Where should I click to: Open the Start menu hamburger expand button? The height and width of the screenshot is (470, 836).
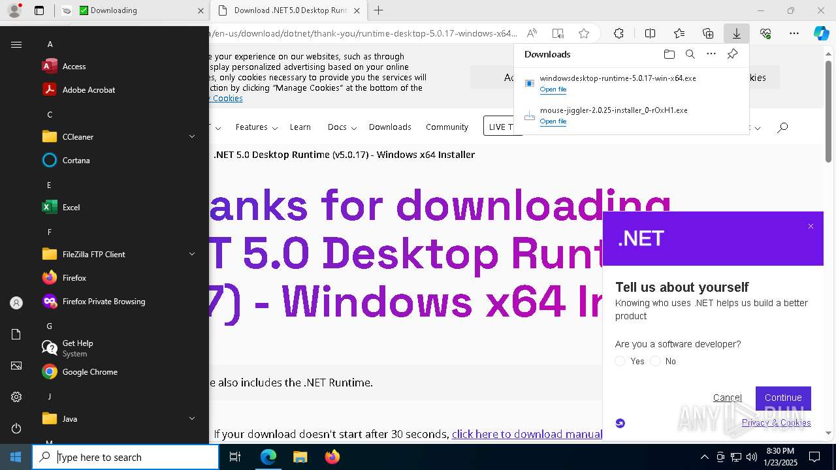[x=16, y=44]
